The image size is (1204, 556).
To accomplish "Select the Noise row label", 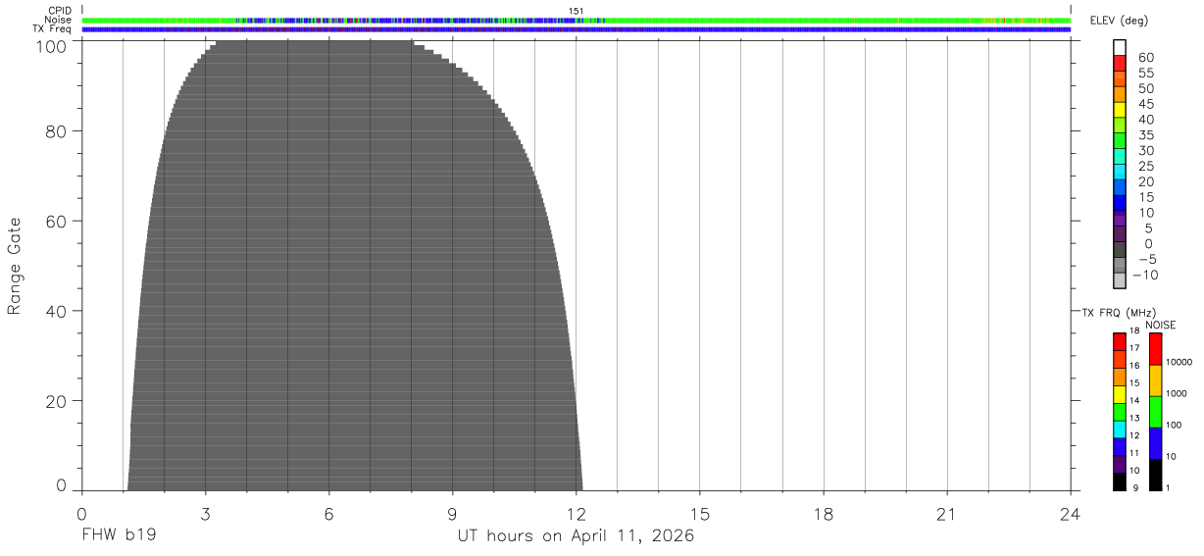I will 59,20.
